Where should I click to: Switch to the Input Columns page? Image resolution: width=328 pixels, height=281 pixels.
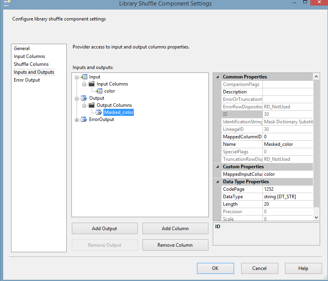tap(29, 56)
